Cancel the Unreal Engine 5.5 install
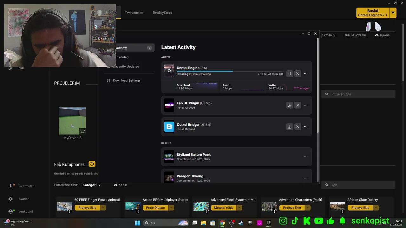The height and width of the screenshot is (228, 406). [x=298, y=74]
